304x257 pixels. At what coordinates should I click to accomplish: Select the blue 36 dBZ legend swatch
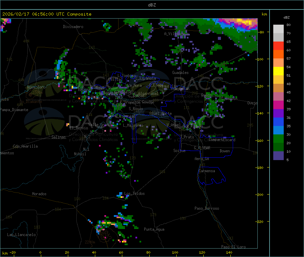(278, 122)
